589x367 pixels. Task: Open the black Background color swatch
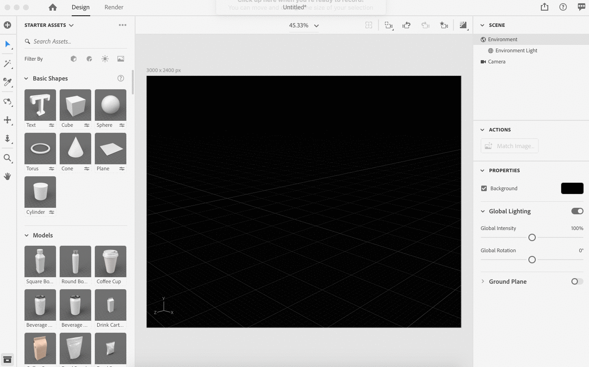tap(572, 188)
